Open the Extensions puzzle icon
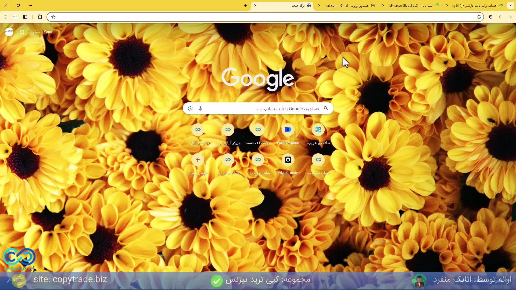The image size is (516, 290). 40,17
